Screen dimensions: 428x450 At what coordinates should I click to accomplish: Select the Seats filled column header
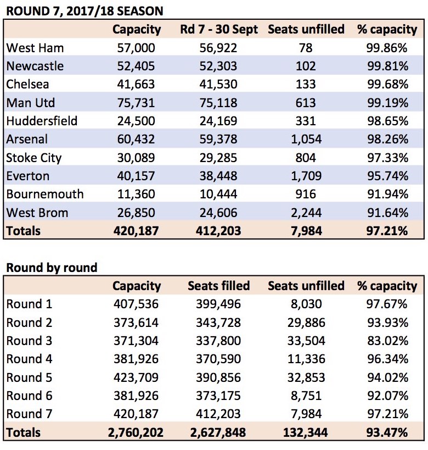(x=219, y=286)
